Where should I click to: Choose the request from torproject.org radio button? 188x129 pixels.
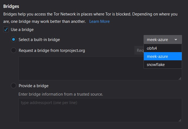click(x=13, y=50)
